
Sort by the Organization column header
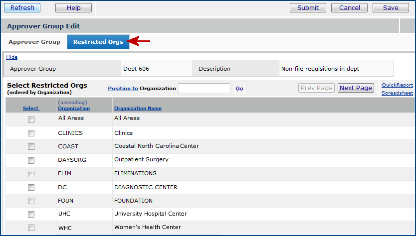pos(74,109)
